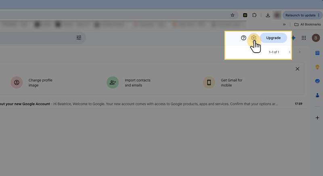Dismiss the setup cards panel with X
The width and height of the screenshot is (323, 176).
pos(298,69)
